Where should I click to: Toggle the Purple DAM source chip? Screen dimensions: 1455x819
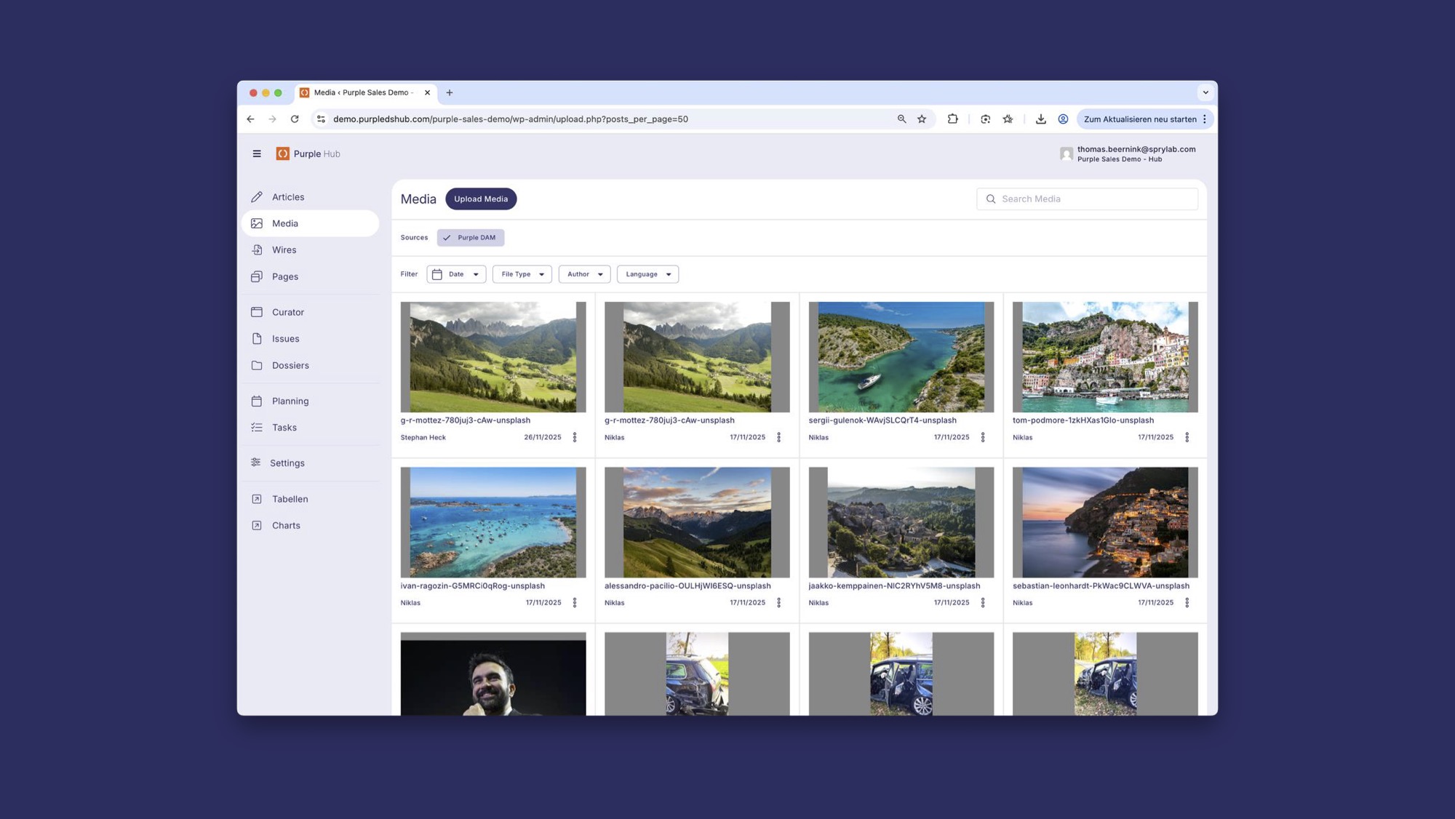pyautogui.click(x=471, y=238)
